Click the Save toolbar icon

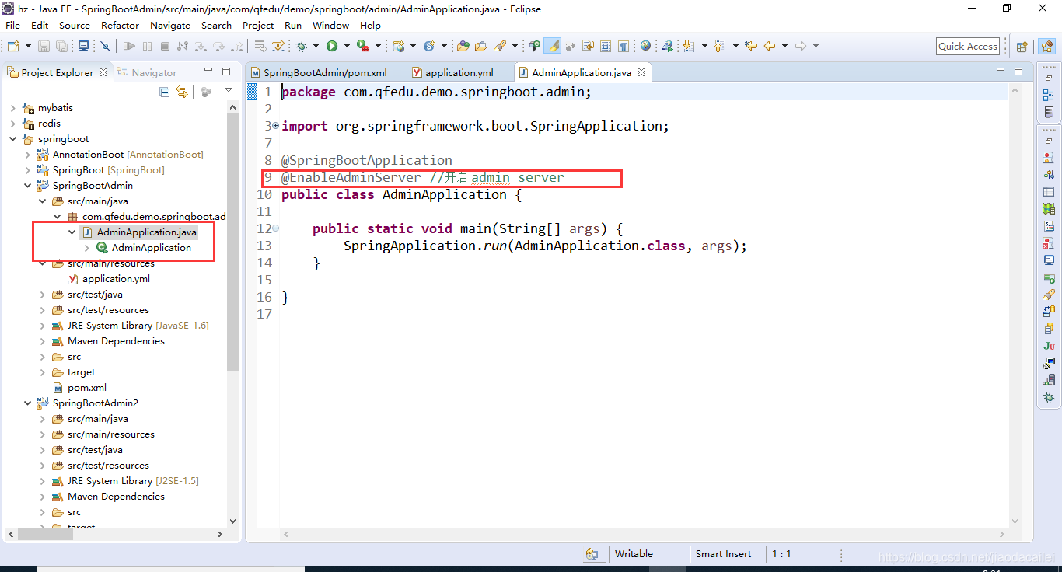(44, 47)
